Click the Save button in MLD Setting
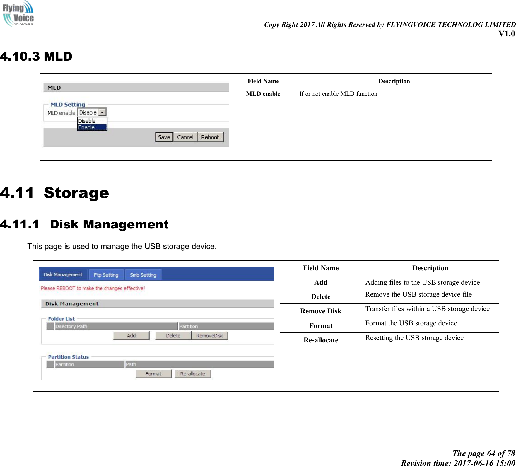The width and height of the screenshot is (516, 466). (x=164, y=137)
